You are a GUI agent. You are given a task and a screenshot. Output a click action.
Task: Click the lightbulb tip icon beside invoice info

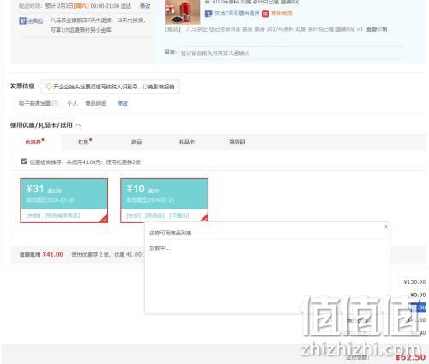pos(49,87)
